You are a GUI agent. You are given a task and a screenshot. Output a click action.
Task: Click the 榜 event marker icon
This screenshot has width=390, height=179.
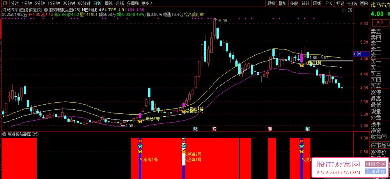(214, 129)
